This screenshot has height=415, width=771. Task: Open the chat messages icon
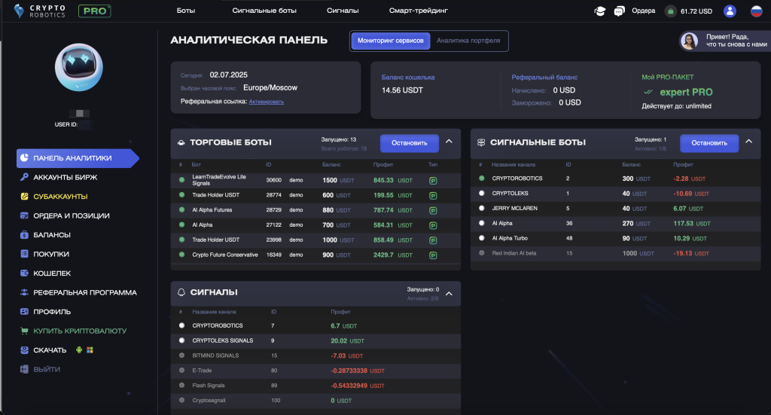click(x=619, y=11)
